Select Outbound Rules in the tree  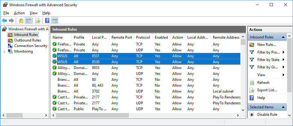pos(28,40)
